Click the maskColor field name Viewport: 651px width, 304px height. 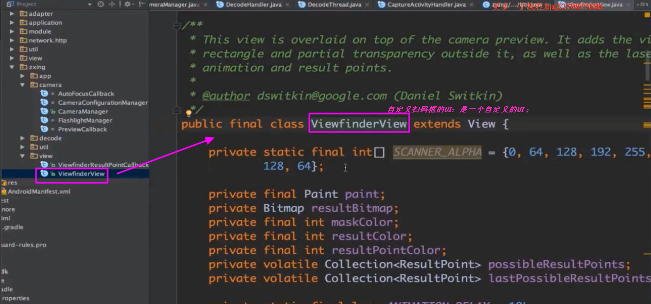[x=362, y=222]
